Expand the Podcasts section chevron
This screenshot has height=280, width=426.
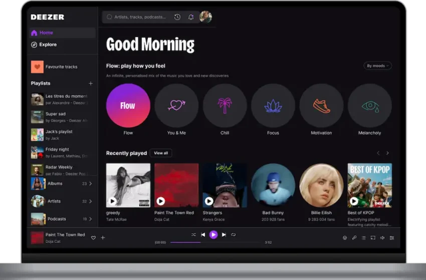tap(91, 219)
